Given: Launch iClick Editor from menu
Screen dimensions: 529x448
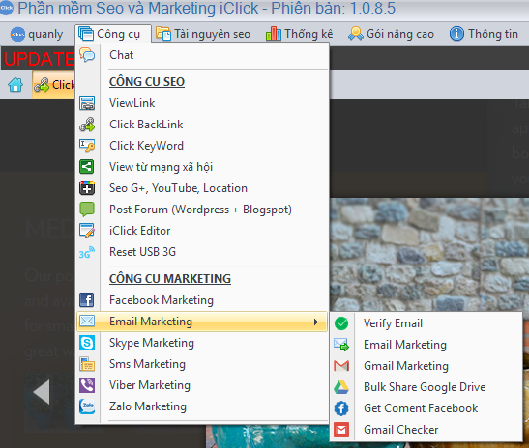Looking at the screenshot, I should pyautogui.click(x=202, y=231).
